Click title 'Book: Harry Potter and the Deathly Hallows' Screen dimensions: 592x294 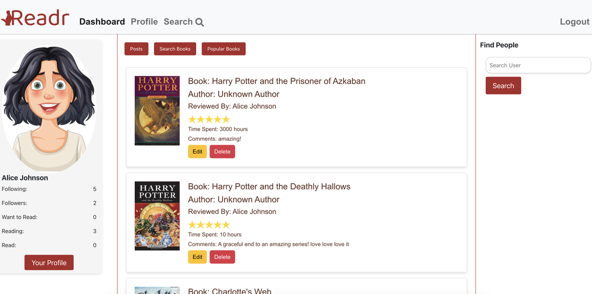pos(269,186)
